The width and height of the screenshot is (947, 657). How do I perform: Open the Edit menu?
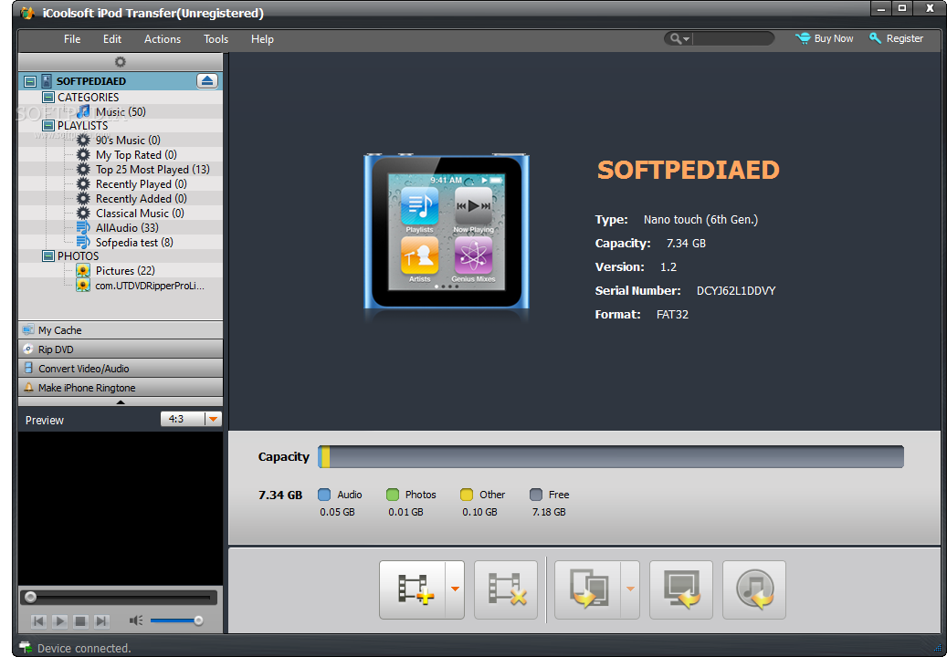point(111,38)
